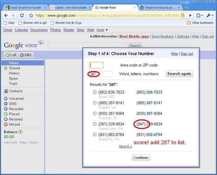Open the new tab plus button

coord(187,7)
